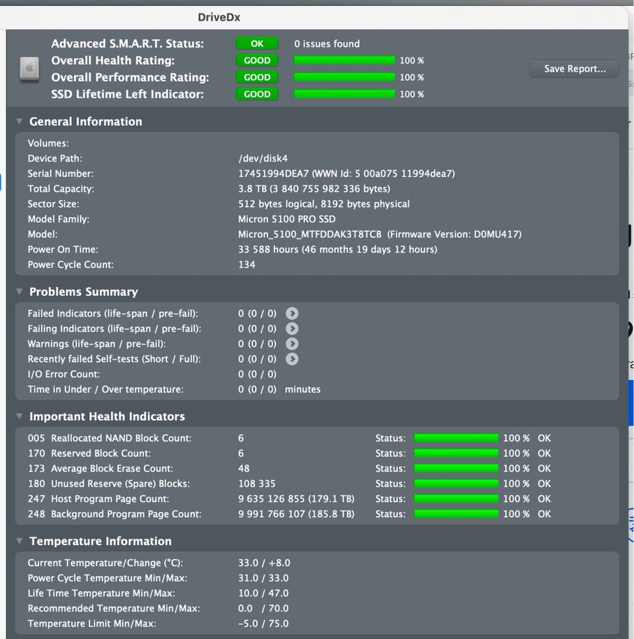Image resolution: width=634 pixels, height=639 pixels.
Task: Click the 'DriveDx' window title
Action: click(219, 17)
